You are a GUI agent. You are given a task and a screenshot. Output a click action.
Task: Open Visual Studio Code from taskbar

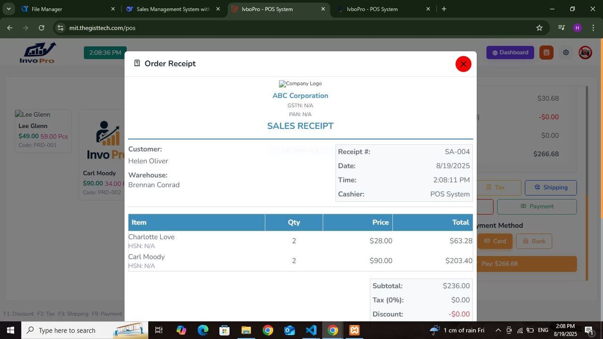pos(311,330)
